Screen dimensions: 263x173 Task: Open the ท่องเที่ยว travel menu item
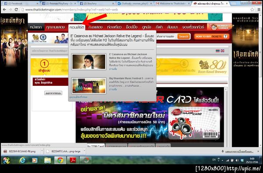114,27
